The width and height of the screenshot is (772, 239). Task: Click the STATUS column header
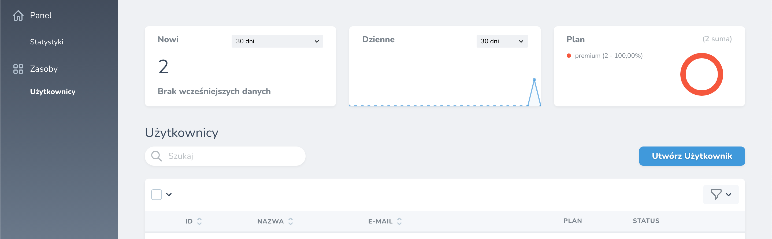pos(646,221)
